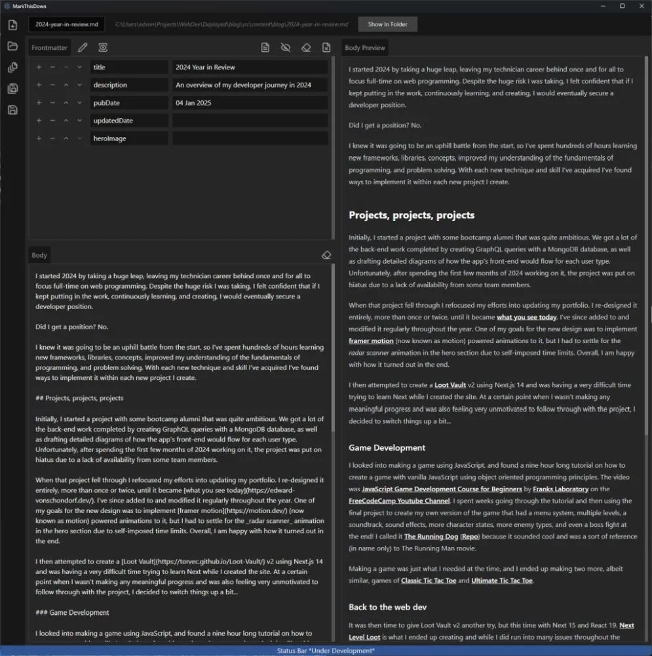Viewport: 652px width, 656px height.
Task: Select the 2024-year-in-review.md file tab
Action: coord(67,24)
